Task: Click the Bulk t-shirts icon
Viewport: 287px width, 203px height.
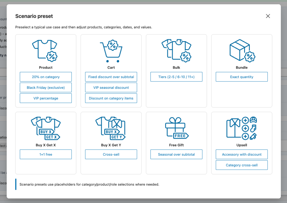Action: [x=176, y=51]
